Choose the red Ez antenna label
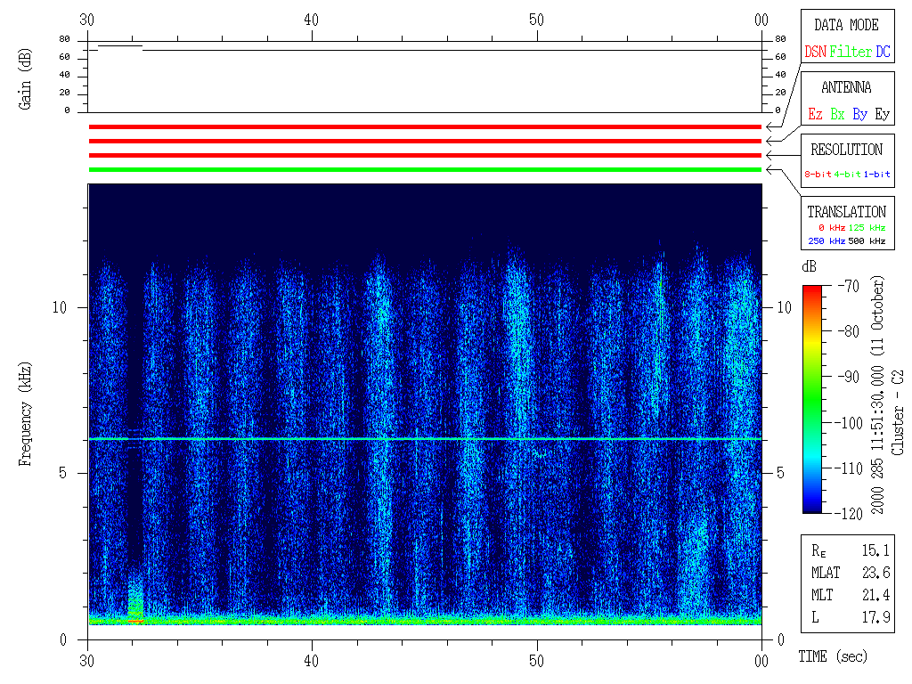The width and height of the screenshot is (912, 684). 815,115
